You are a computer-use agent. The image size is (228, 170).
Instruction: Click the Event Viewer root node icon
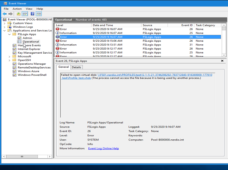point(5,19)
